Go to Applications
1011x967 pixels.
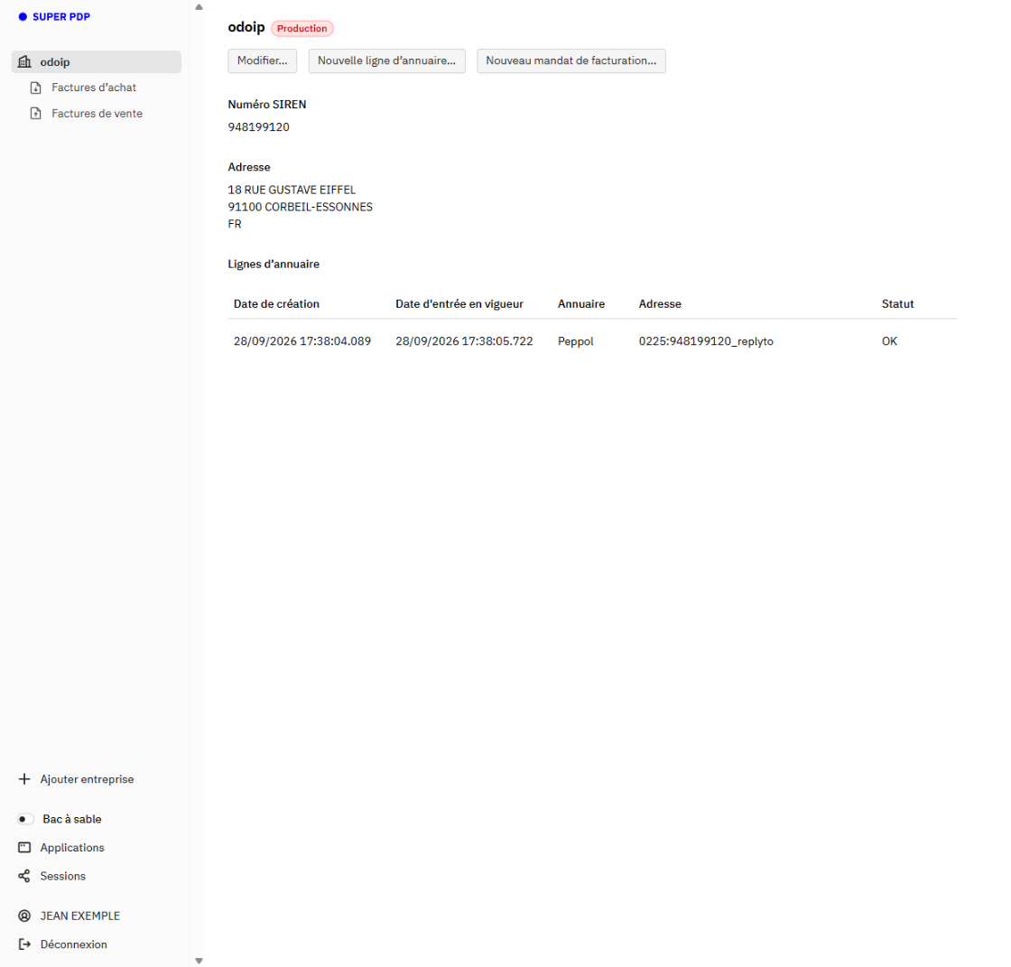click(72, 848)
